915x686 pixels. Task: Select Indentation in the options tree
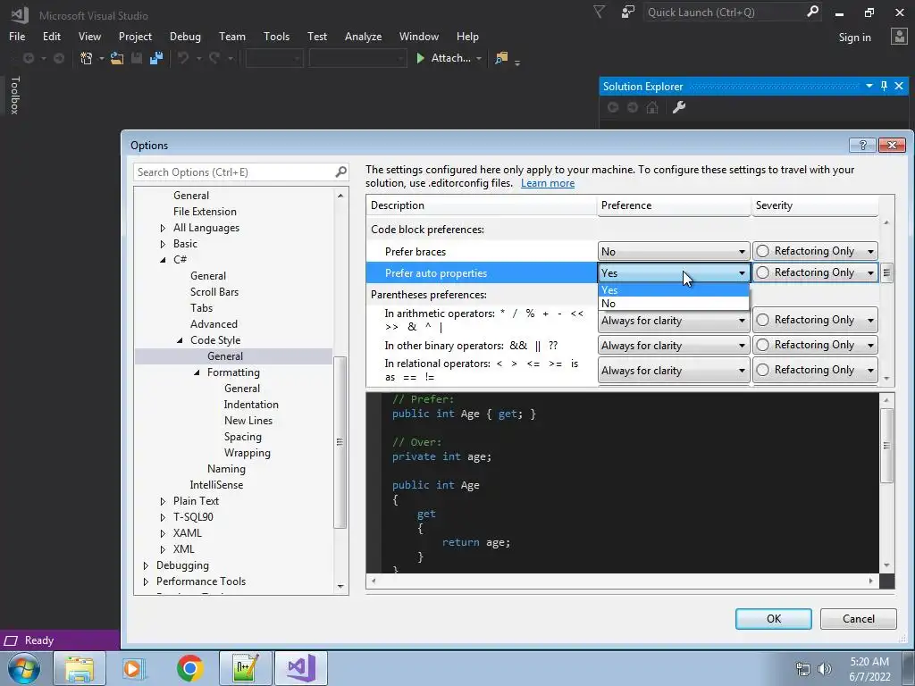[x=251, y=405]
